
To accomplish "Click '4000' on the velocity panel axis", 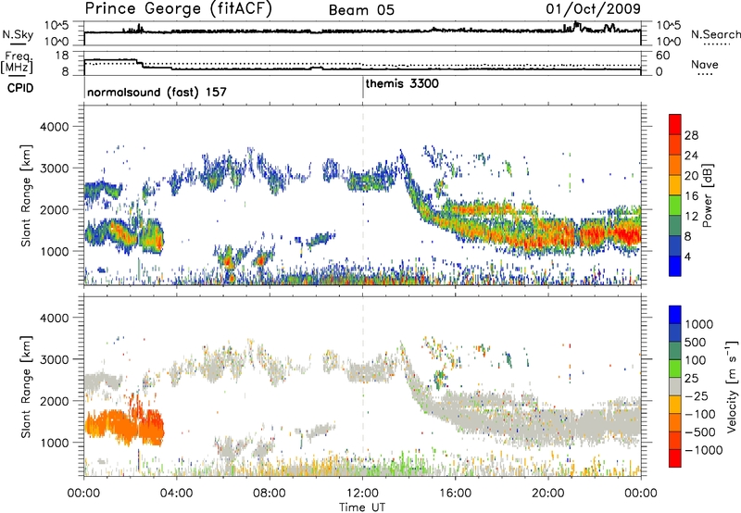I will click(54, 318).
